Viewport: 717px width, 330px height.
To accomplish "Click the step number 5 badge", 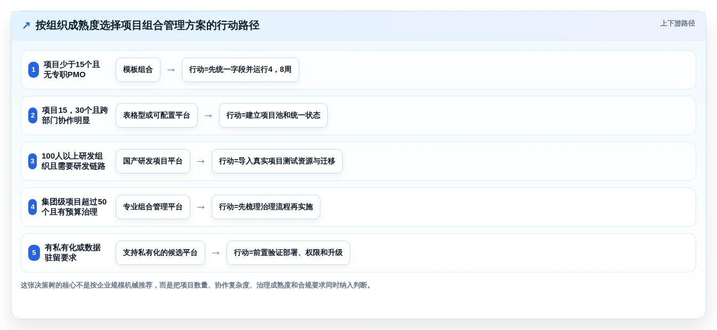I will 34,253.
